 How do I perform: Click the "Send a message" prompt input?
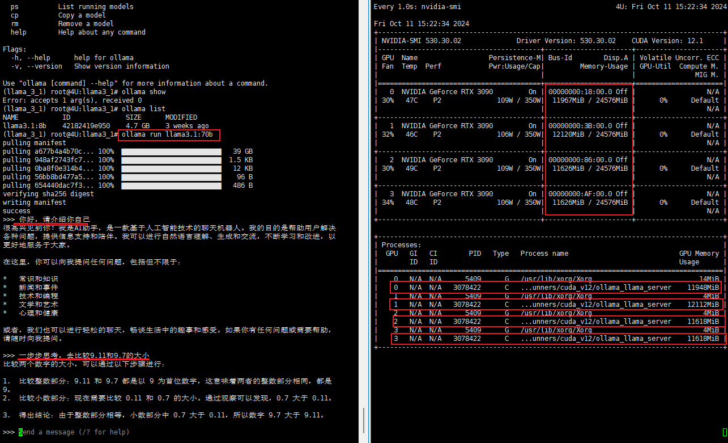click(74, 432)
